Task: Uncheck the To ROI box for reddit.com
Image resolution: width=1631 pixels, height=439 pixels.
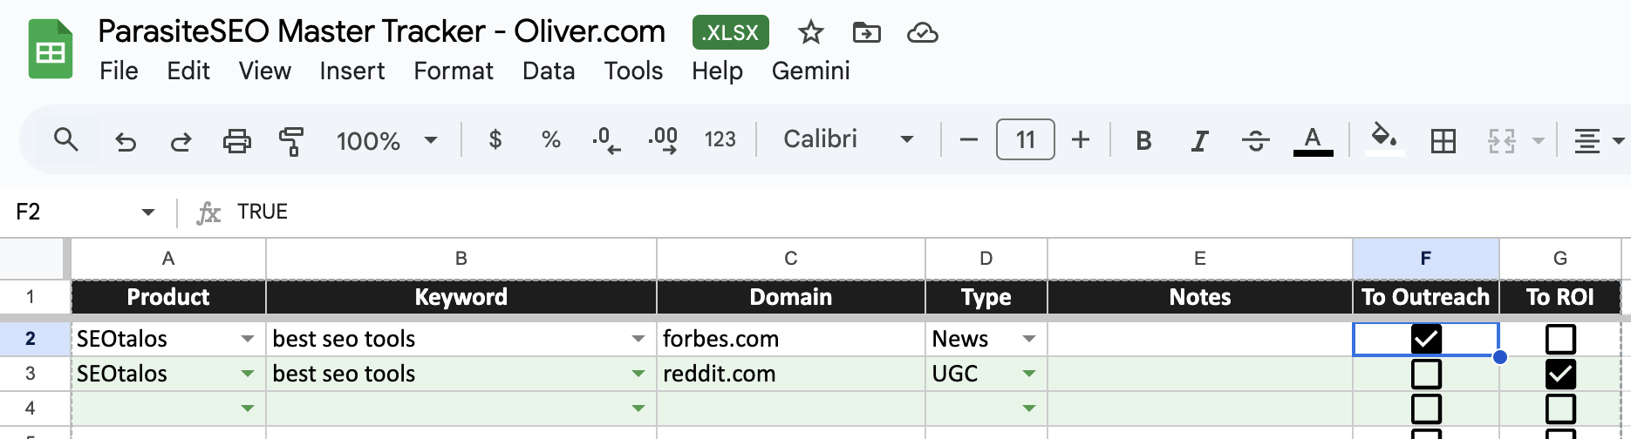Action: 1560,374
